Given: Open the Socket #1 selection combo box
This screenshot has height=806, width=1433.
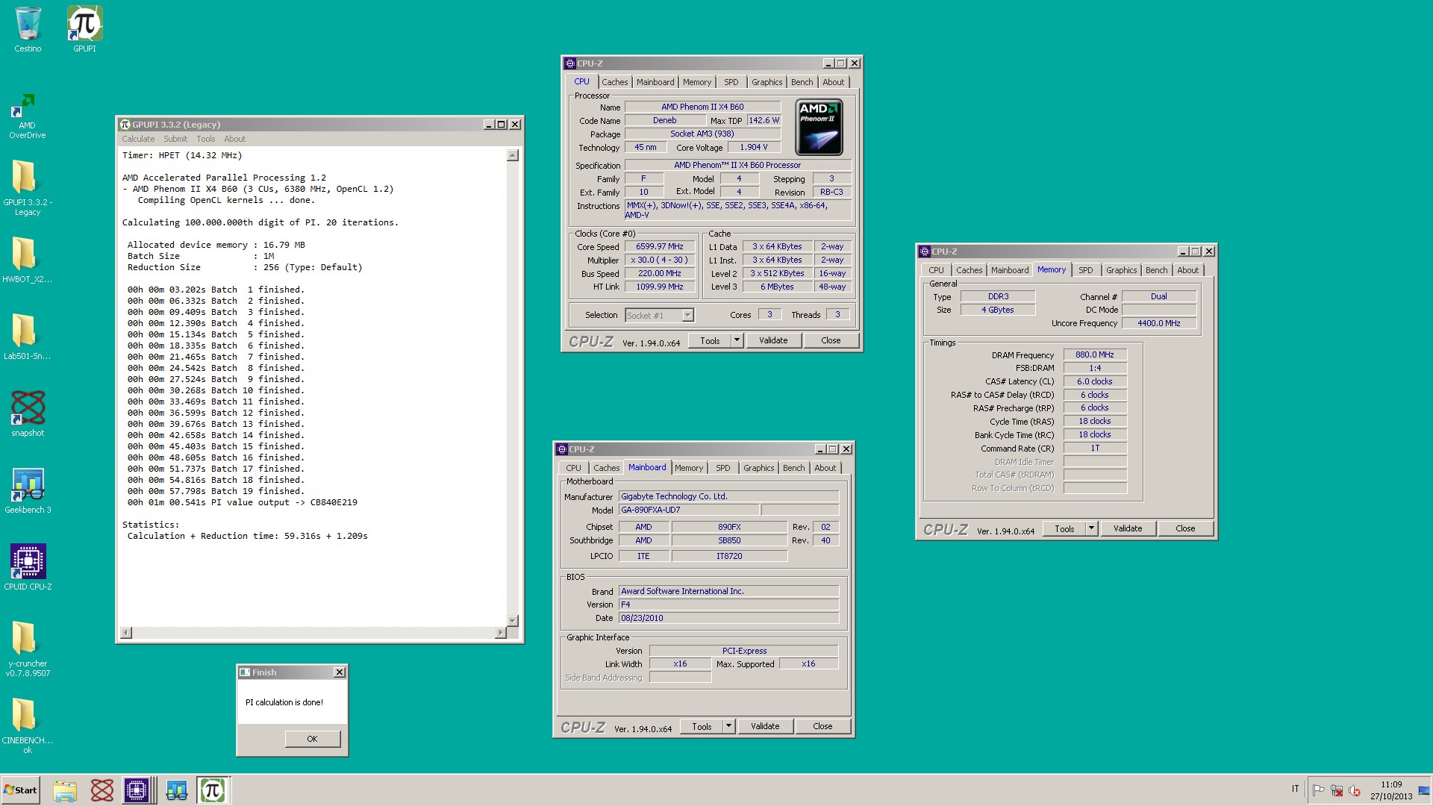Looking at the screenshot, I should point(660,316).
